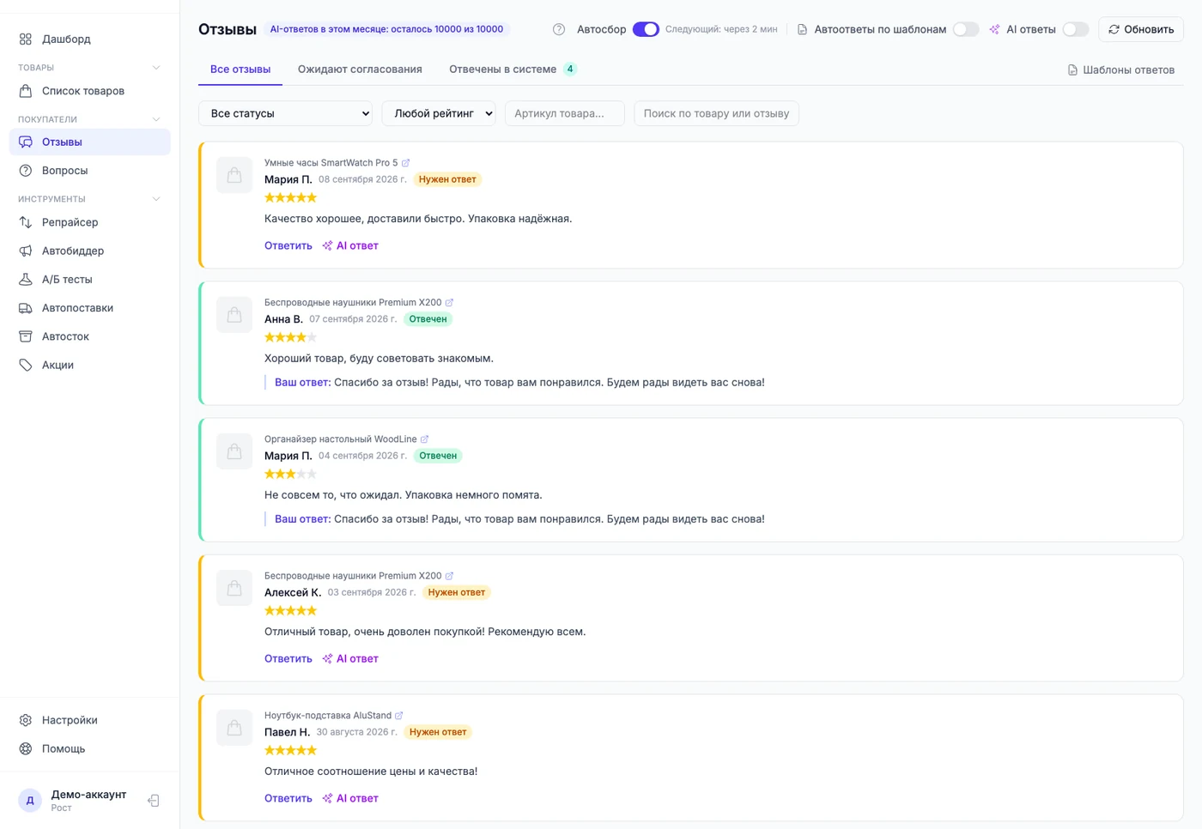Screen dimensions: 1202x829
Task: Open the Любой рейтинг dropdown
Action: tap(439, 113)
